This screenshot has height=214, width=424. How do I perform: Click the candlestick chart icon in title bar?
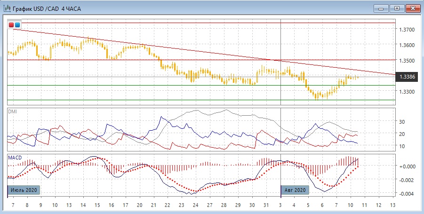point(7,8)
